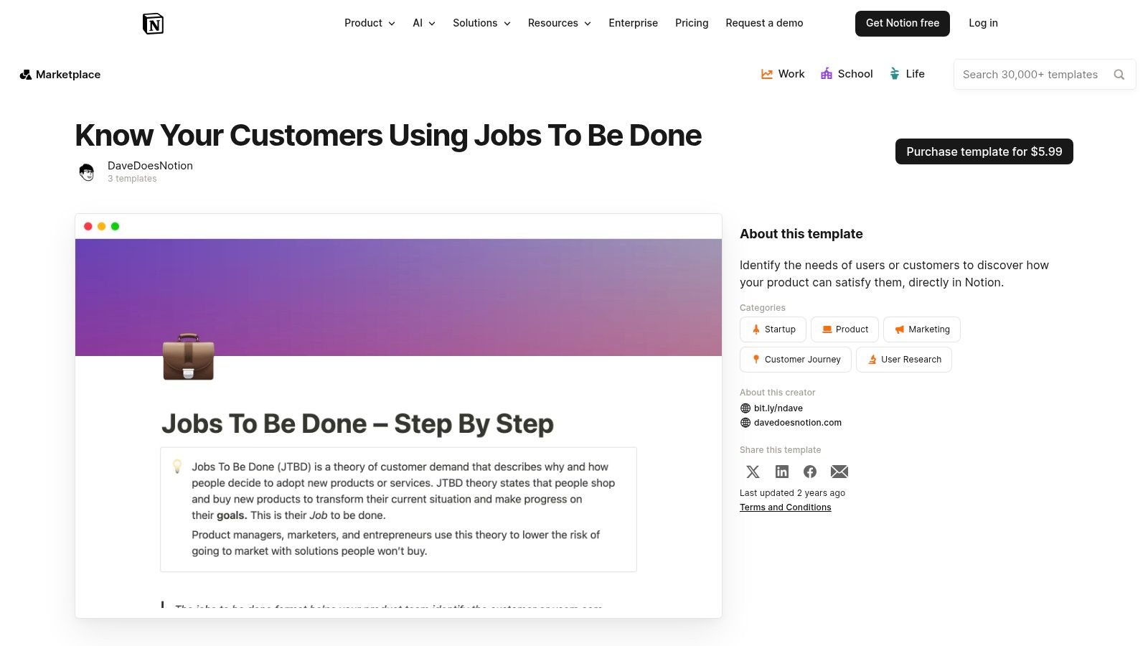
Task: Open the Solutions dropdown
Action: tap(481, 23)
